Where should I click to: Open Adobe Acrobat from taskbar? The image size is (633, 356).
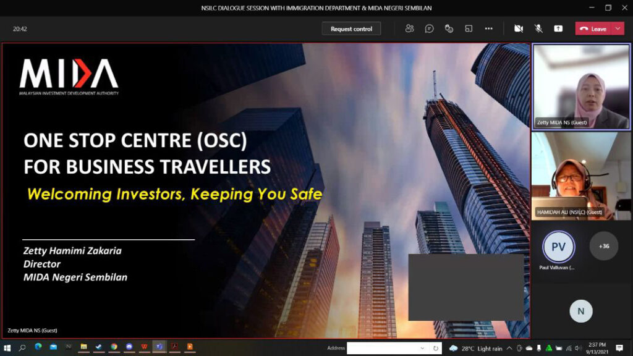pos(174,347)
